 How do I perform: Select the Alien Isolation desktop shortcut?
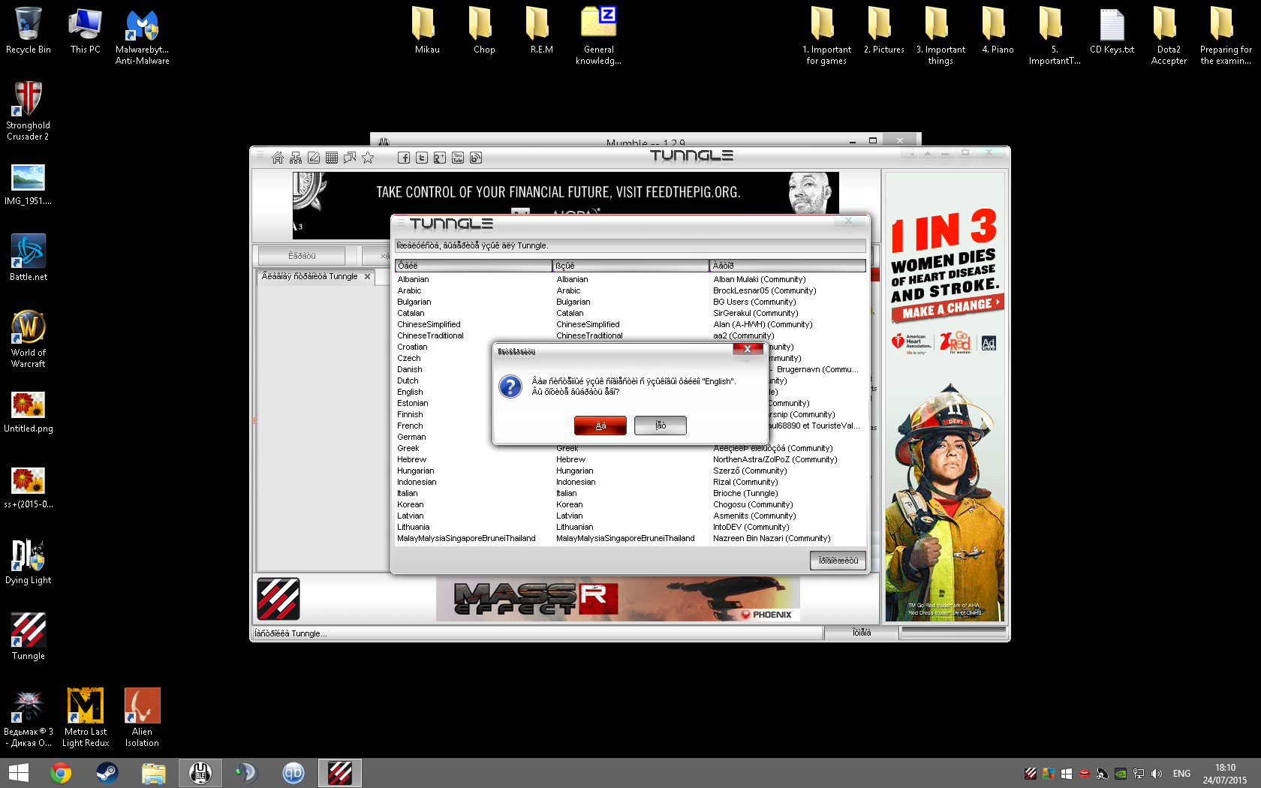pos(143,717)
